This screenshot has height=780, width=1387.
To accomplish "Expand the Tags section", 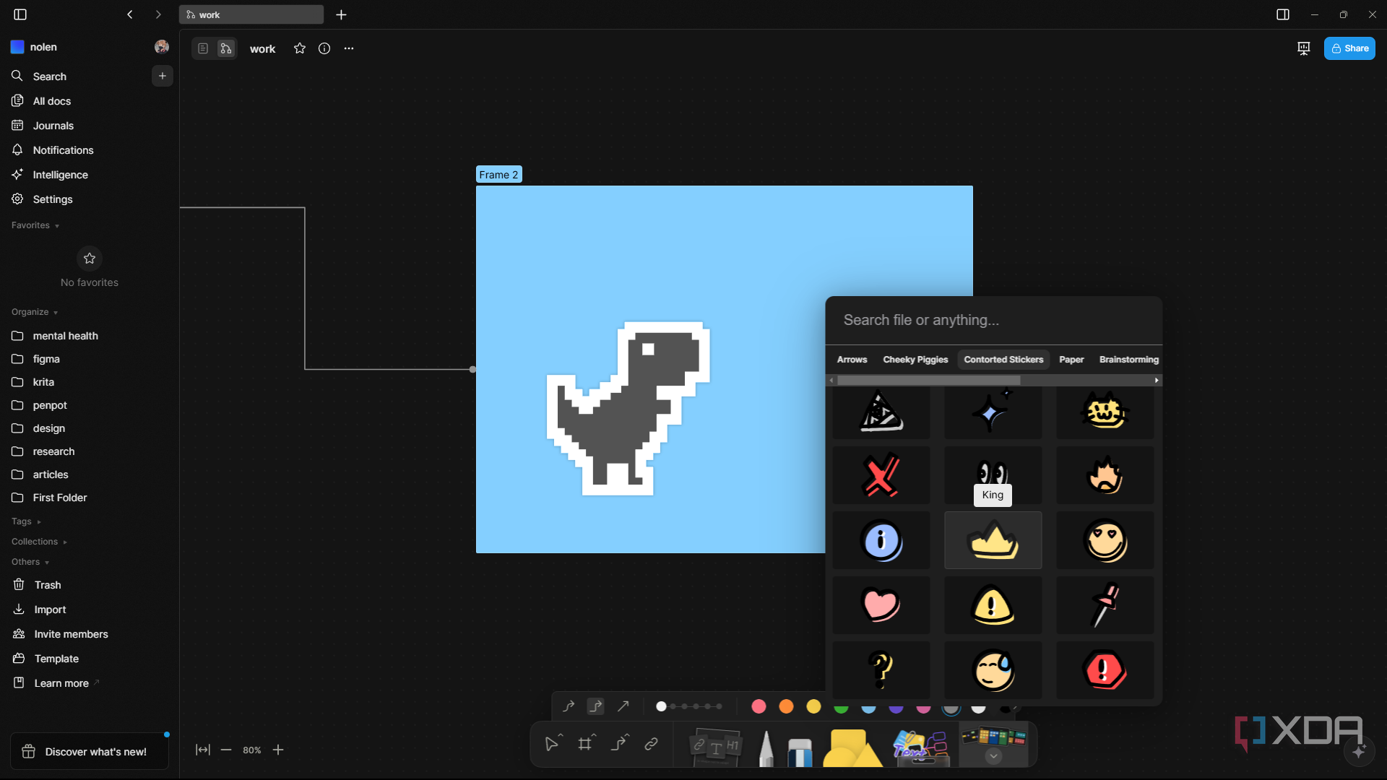I will [27, 521].
